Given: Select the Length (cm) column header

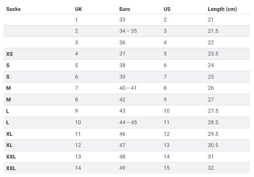Looking at the screenshot, I should tap(222, 9).
